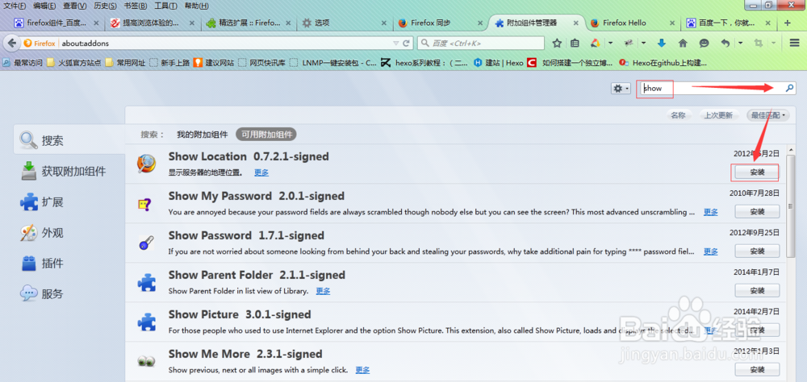
Task: Sort results by 最佳匹配
Action: click(768, 115)
